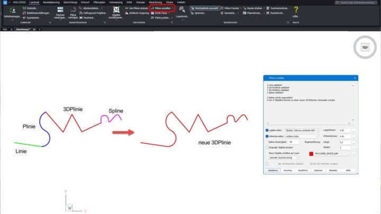This screenshot has width=381, height=214.
Task: Expand the Raster drehen dropdown arrow
Action: coord(264,8)
